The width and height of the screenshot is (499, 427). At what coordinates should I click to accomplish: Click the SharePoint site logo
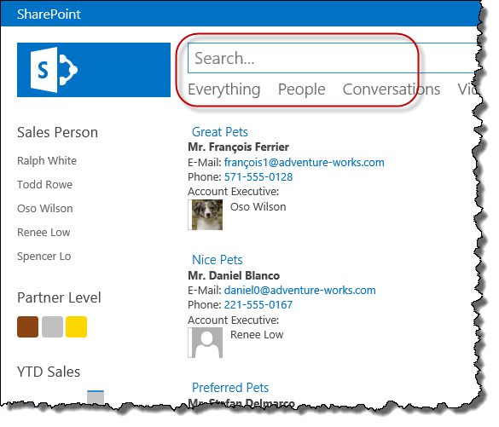94,70
